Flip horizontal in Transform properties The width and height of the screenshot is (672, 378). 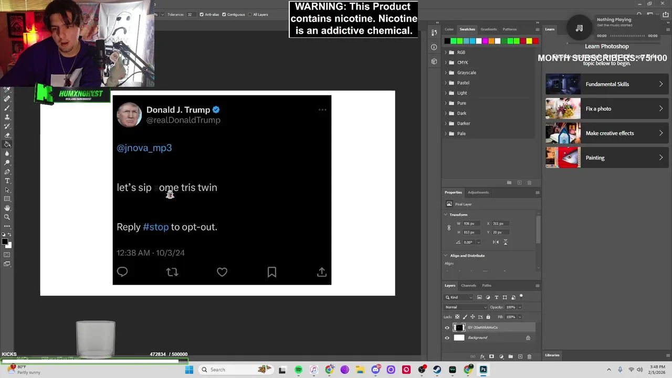click(x=496, y=242)
